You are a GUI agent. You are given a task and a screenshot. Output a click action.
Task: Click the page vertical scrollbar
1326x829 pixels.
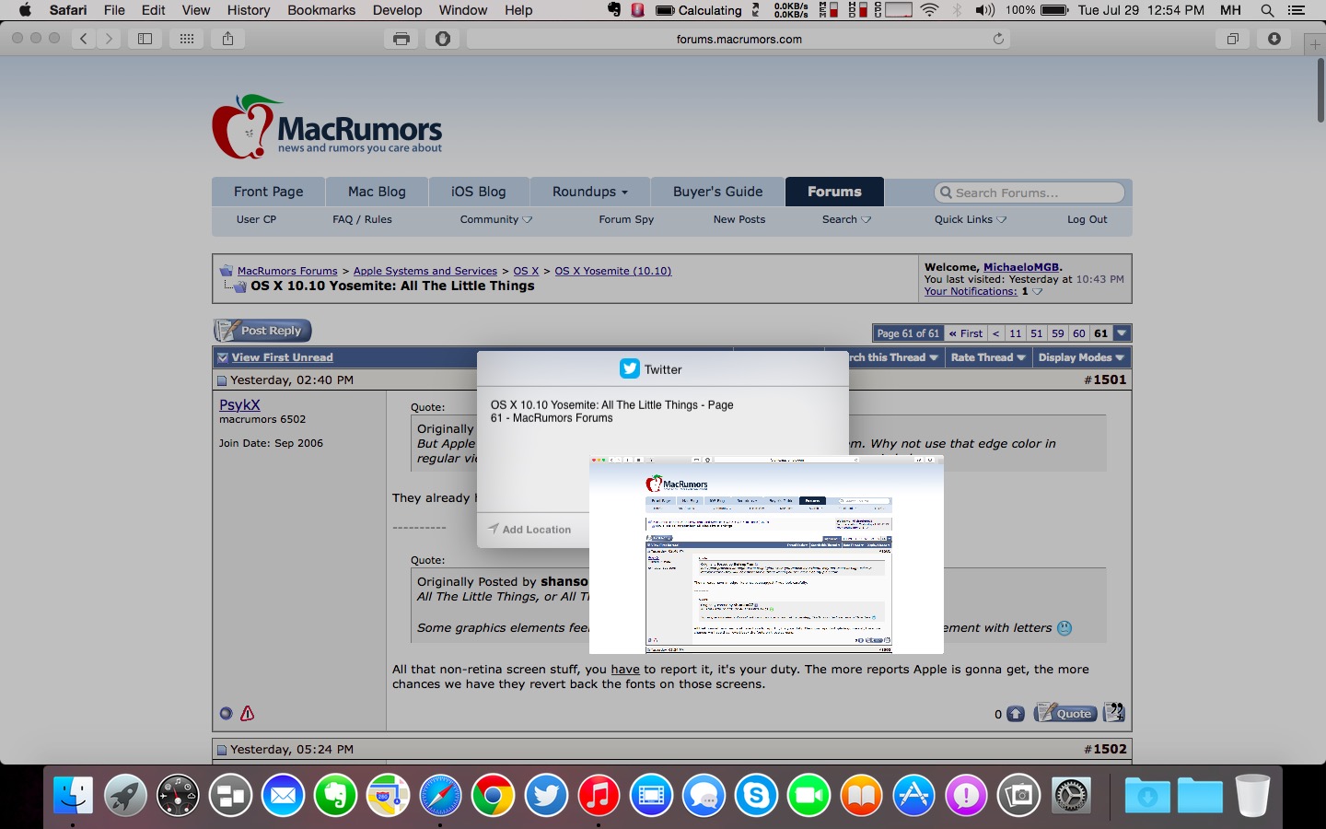[1320, 90]
